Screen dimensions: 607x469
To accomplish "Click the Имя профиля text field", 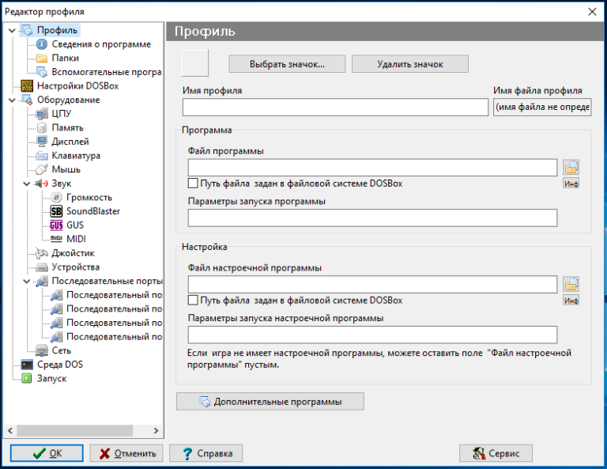I will click(x=335, y=108).
